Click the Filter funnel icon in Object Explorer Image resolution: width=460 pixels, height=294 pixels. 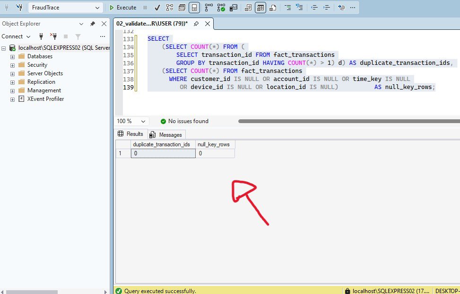pyautogui.click(x=78, y=37)
